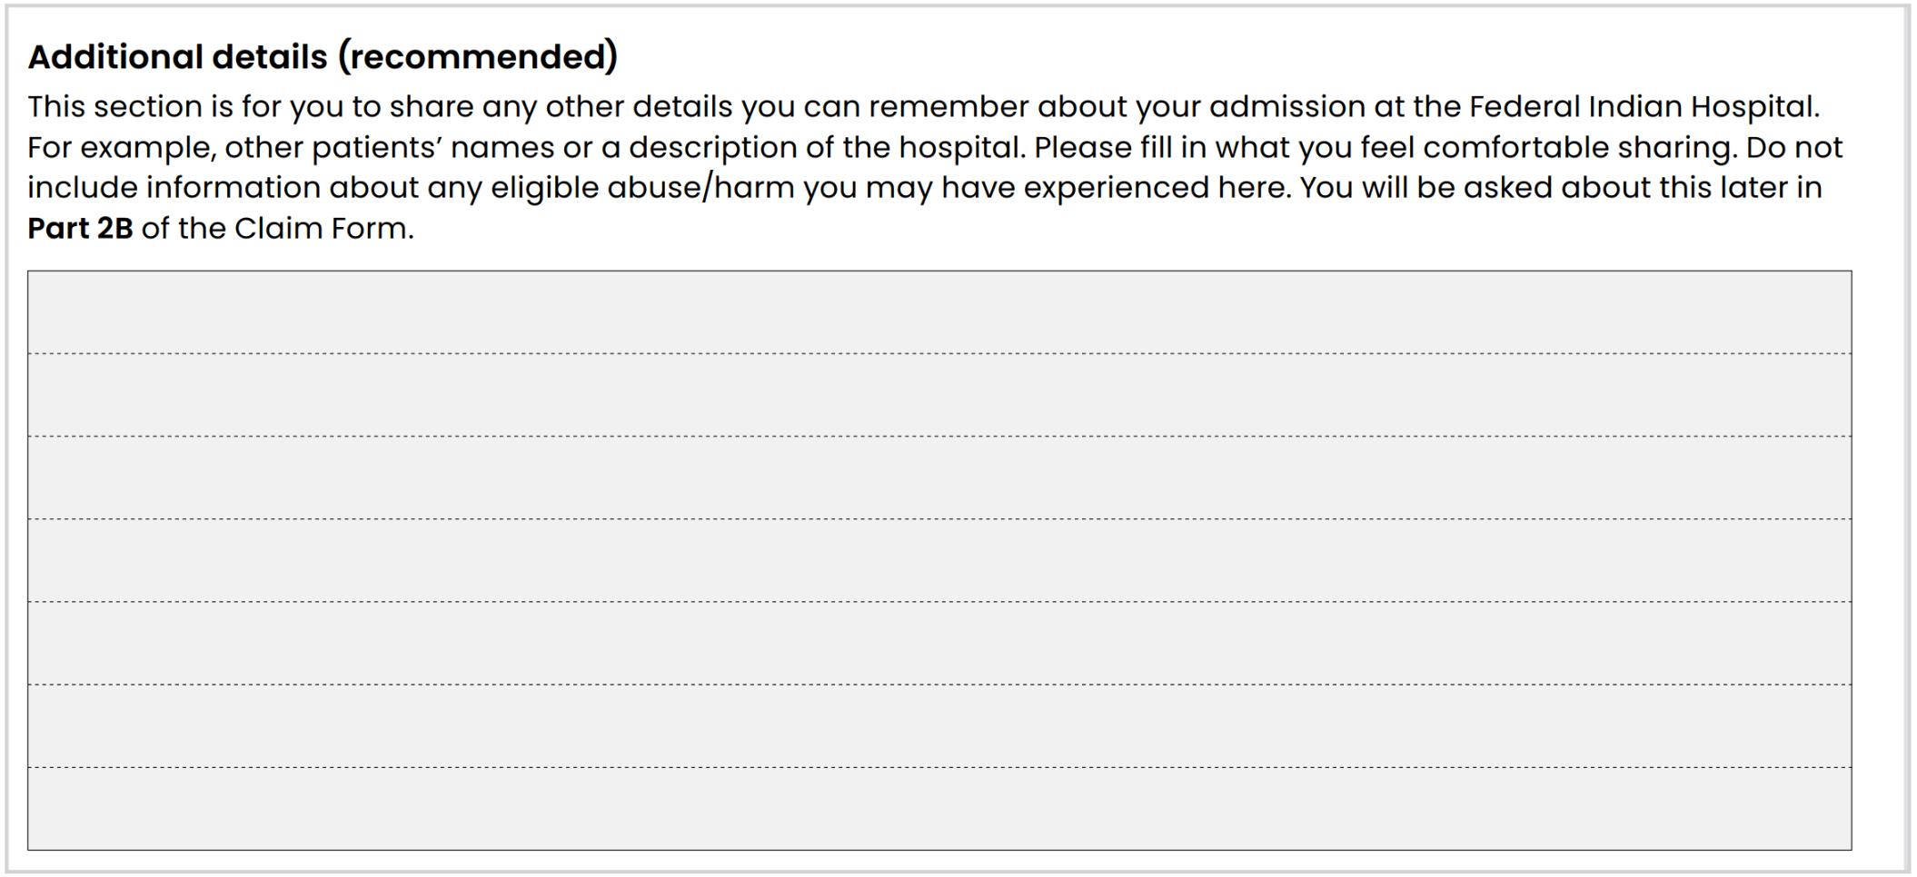The height and width of the screenshot is (877, 1917).
Task: Select the third writing line in the text area
Action: [939, 478]
